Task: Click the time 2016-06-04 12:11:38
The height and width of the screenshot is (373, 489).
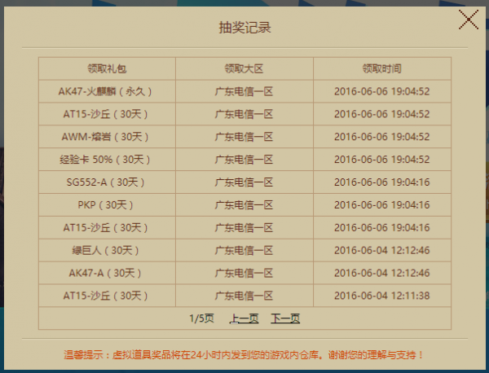Action: pyautogui.click(x=382, y=296)
